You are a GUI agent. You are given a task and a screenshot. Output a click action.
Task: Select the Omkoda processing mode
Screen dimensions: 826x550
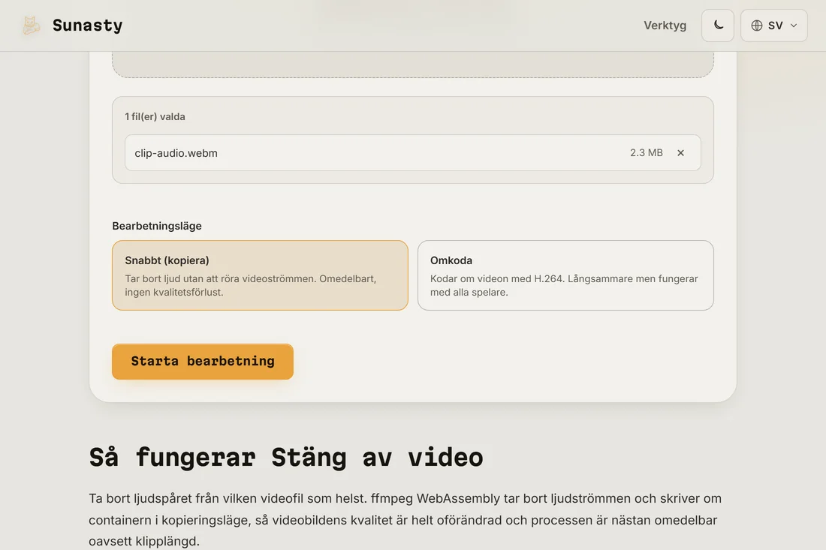tap(565, 275)
